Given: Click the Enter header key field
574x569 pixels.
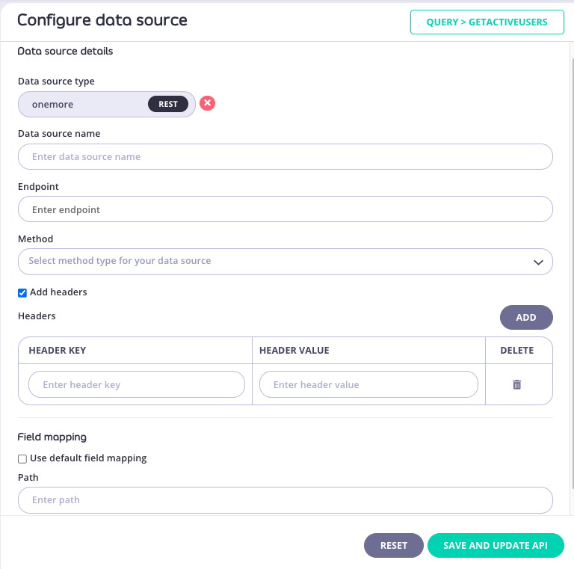Looking at the screenshot, I should (137, 384).
